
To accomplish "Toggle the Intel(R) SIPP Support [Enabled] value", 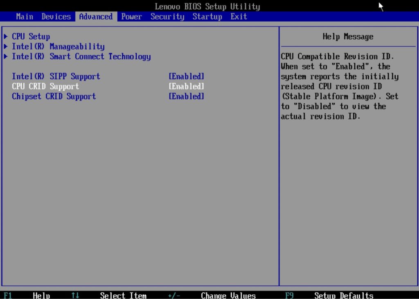I will click(186, 76).
